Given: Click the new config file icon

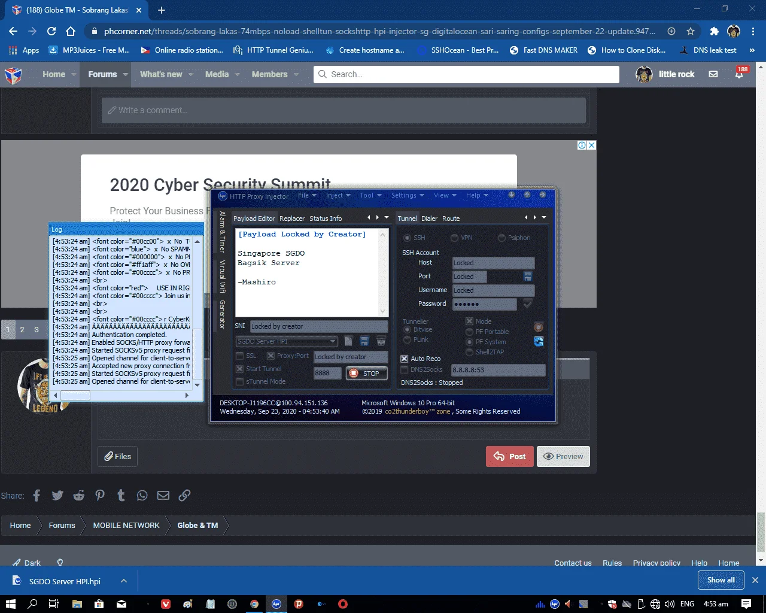Looking at the screenshot, I should [x=348, y=341].
